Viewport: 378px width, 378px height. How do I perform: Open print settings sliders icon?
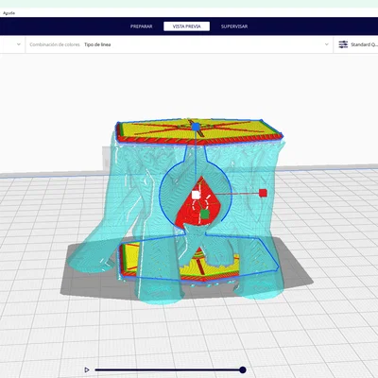pyautogui.click(x=343, y=44)
